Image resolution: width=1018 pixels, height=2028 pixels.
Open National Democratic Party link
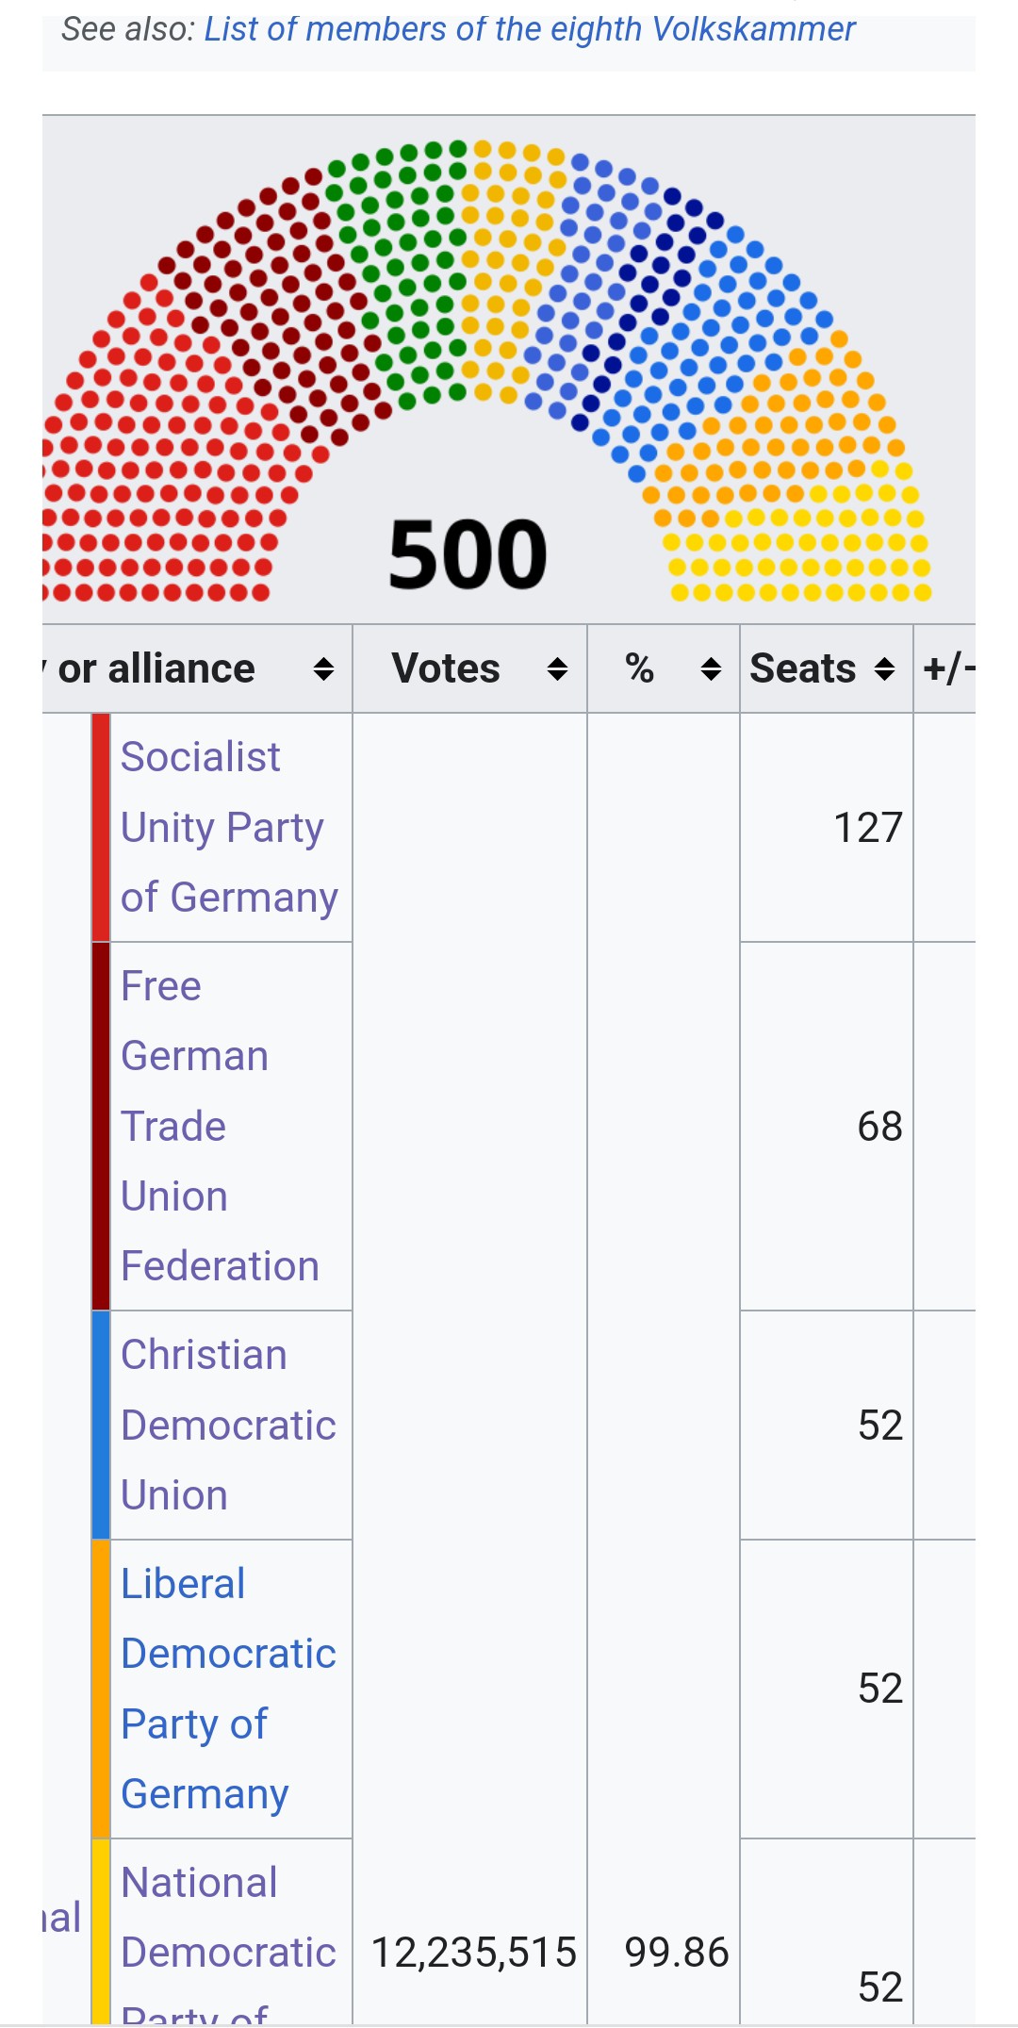click(228, 1942)
